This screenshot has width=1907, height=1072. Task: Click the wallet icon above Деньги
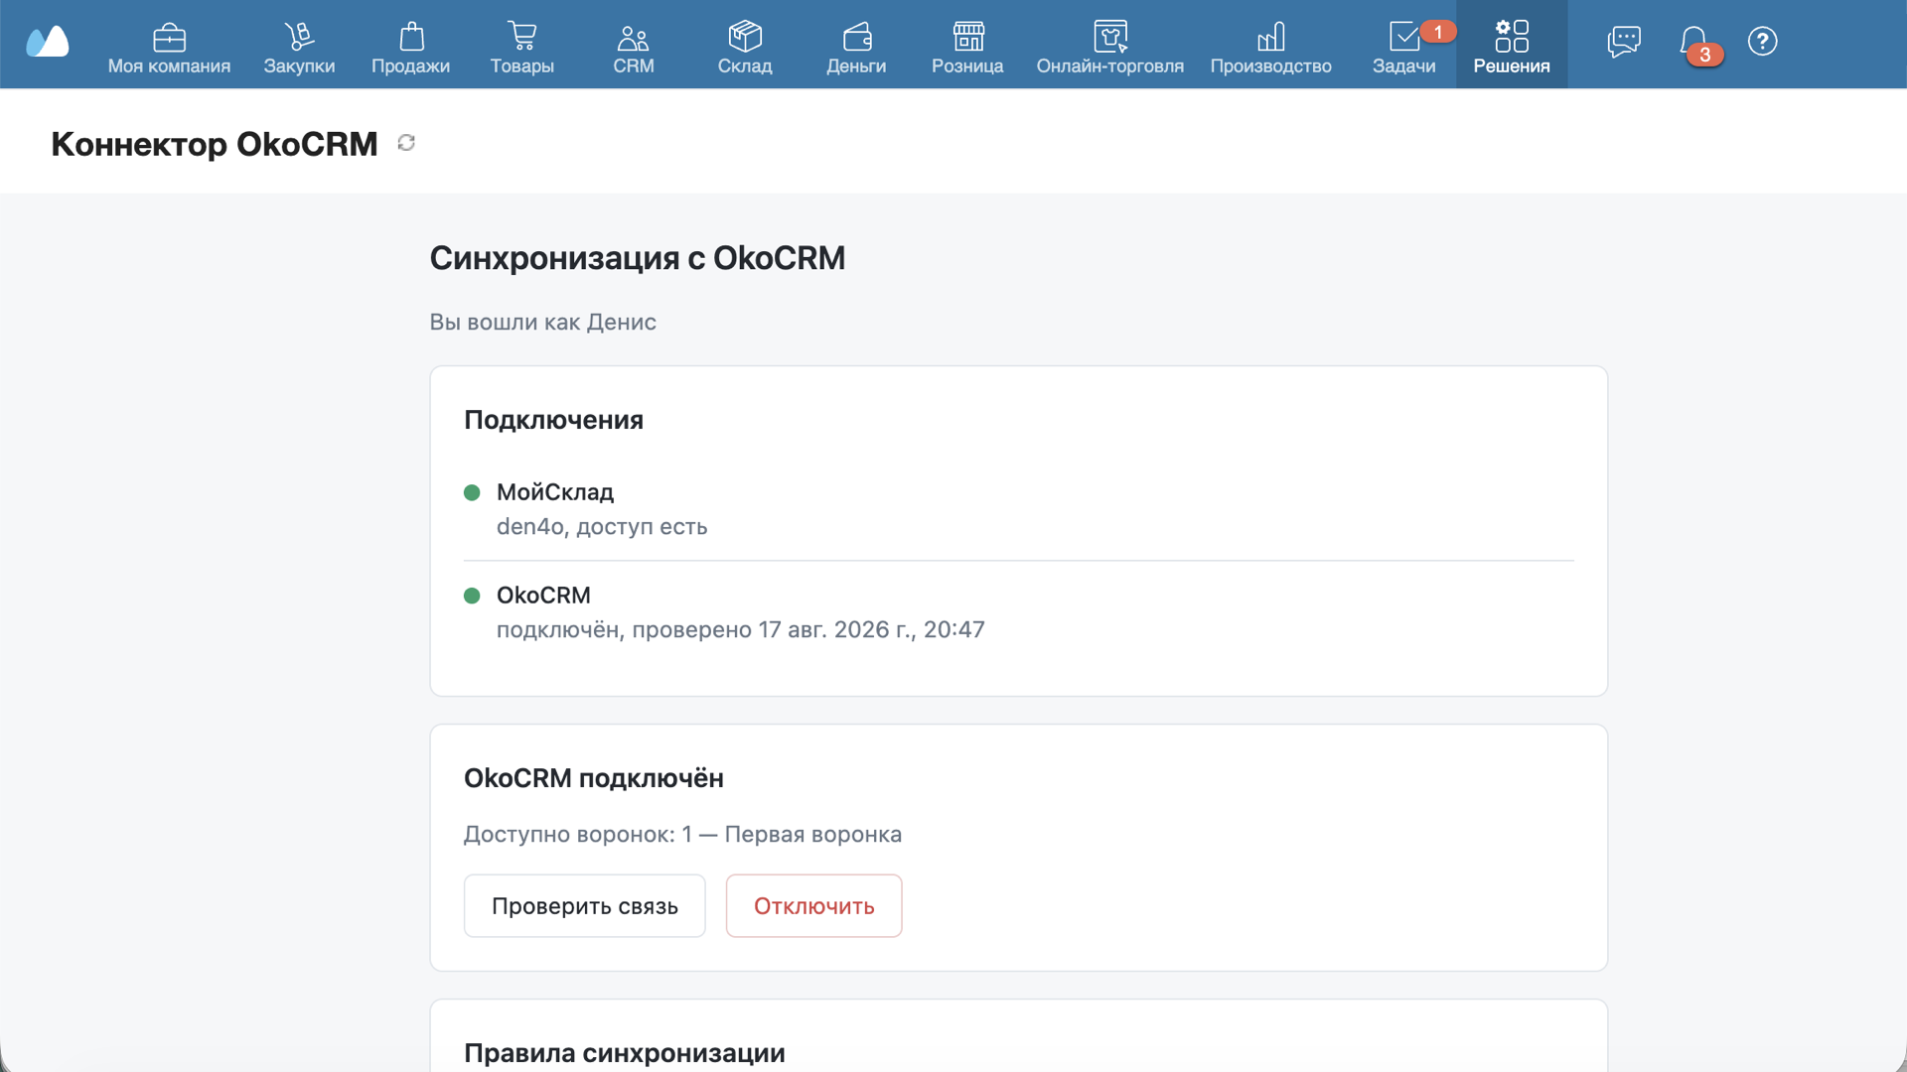tap(857, 37)
